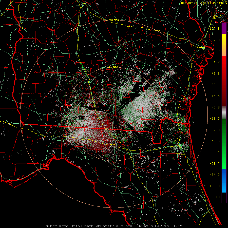Pick the purple segment of the color bar
This screenshot has height=228, width=228.
(x=224, y=28)
